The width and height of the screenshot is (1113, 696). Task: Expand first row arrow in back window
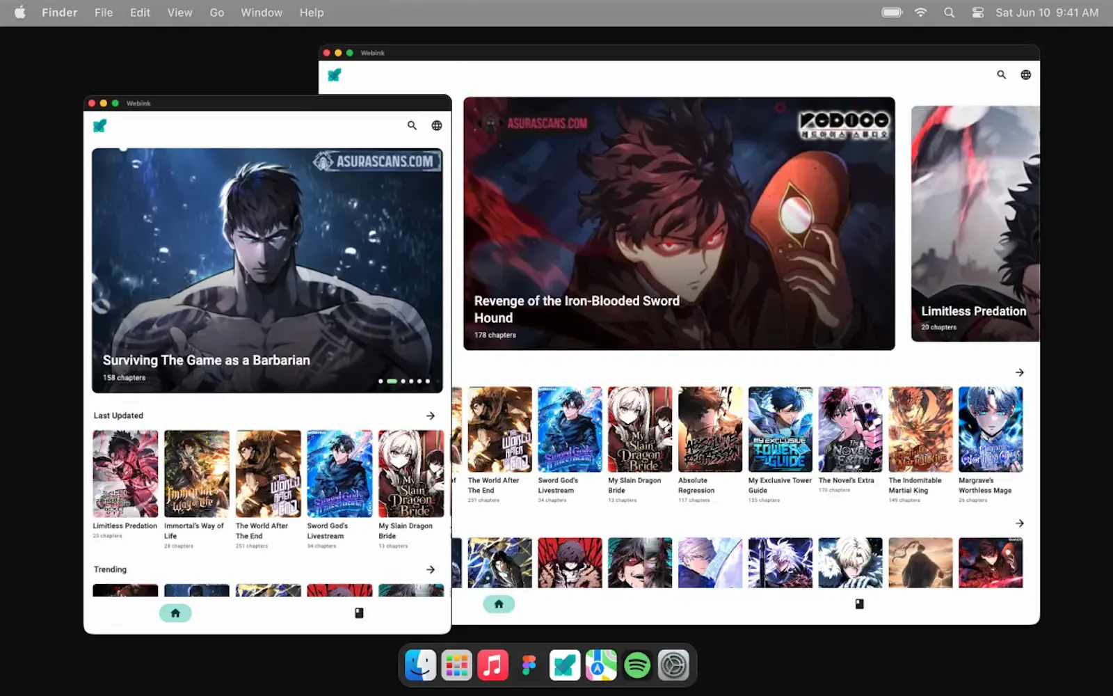[1020, 372]
